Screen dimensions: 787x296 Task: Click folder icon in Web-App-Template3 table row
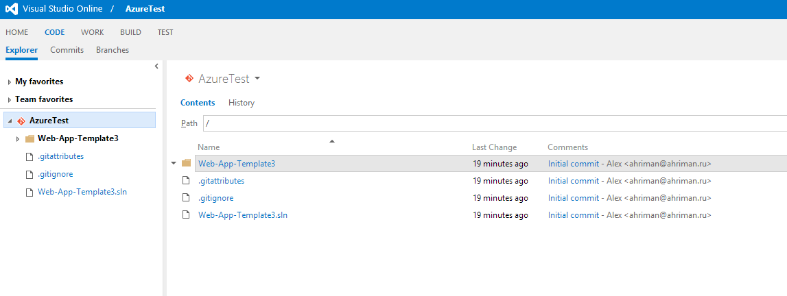[x=186, y=163]
